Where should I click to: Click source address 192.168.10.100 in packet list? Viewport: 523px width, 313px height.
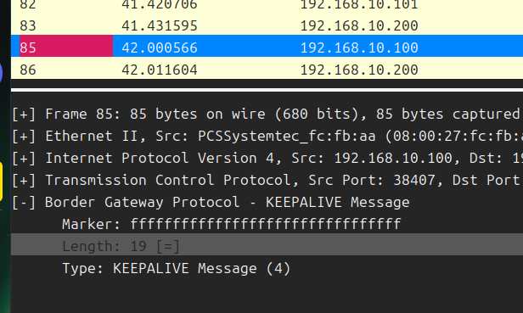359,48
